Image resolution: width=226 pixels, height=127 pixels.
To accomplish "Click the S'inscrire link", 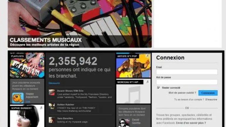I will coord(211,99).
